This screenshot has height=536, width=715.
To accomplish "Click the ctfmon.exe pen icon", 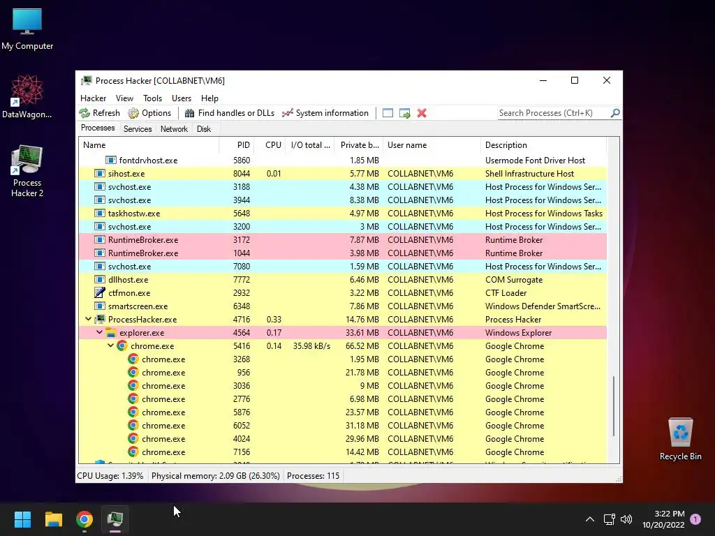I will tap(99, 292).
